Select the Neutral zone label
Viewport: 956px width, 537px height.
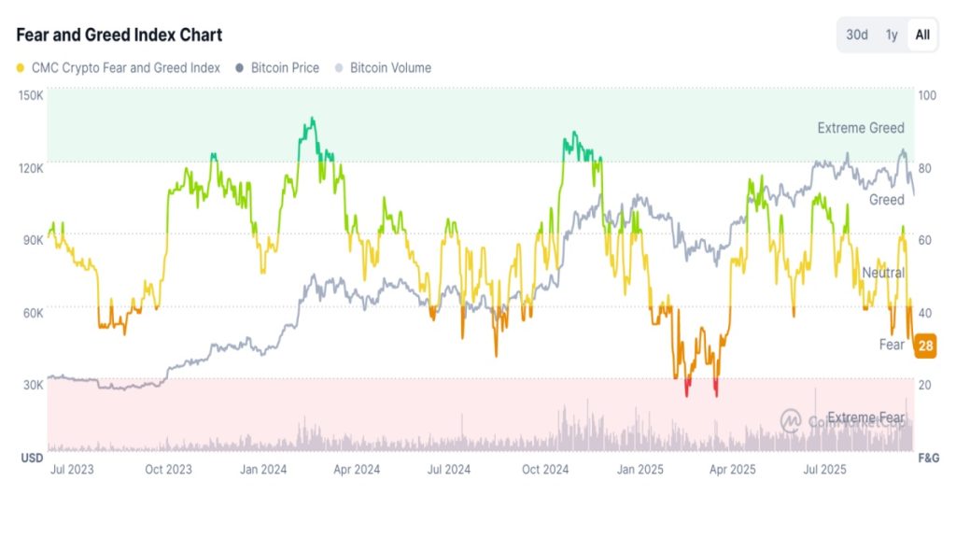[x=882, y=273]
